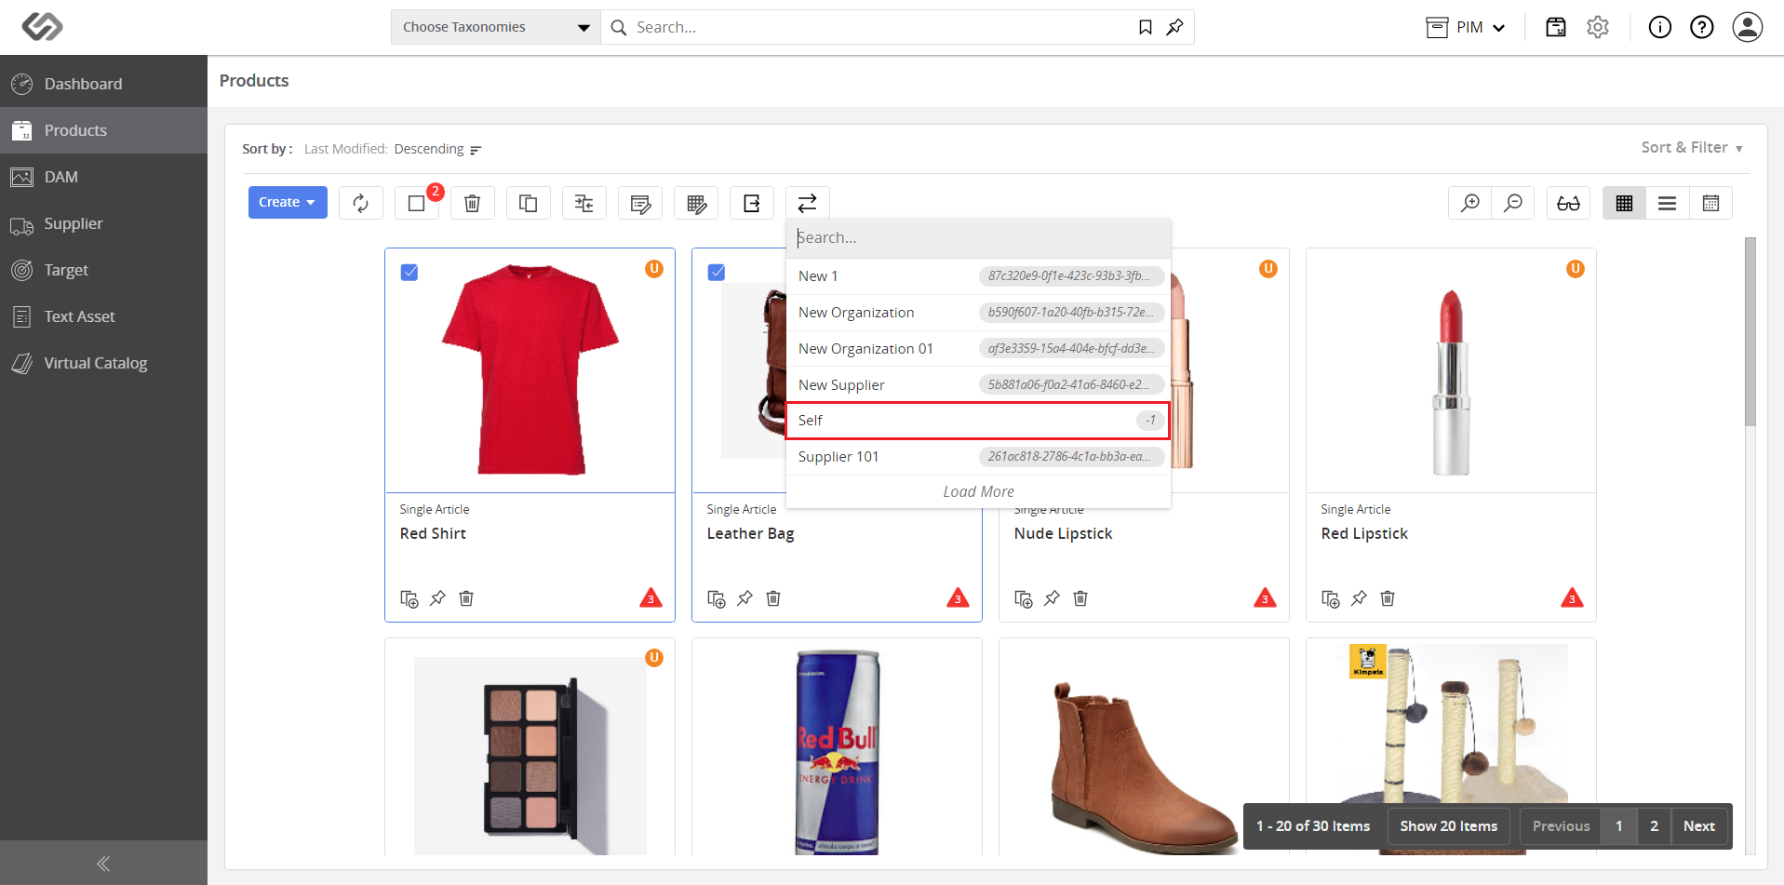Toggle the select all checkbox

tap(417, 203)
